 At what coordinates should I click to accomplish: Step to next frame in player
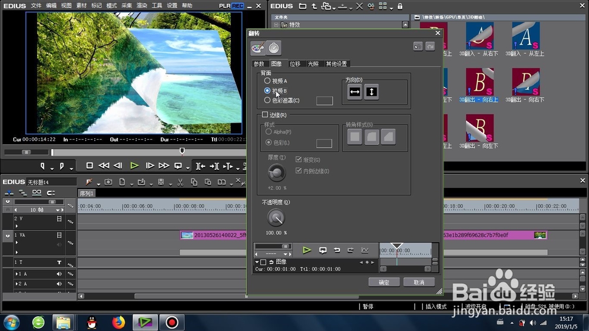(150, 165)
